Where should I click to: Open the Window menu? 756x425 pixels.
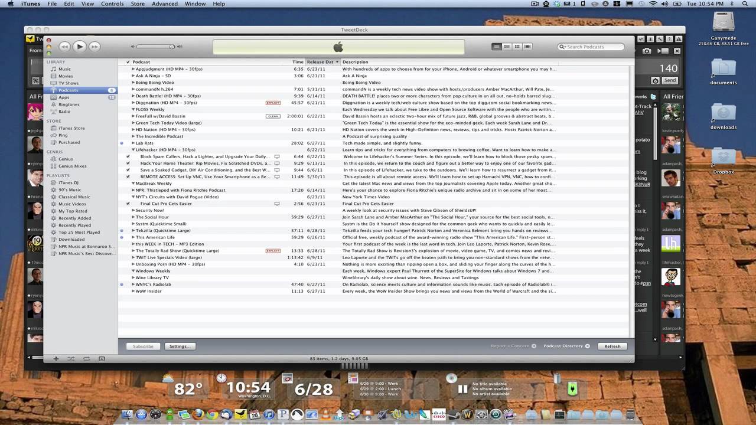pyautogui.click(x=195, y=4)
